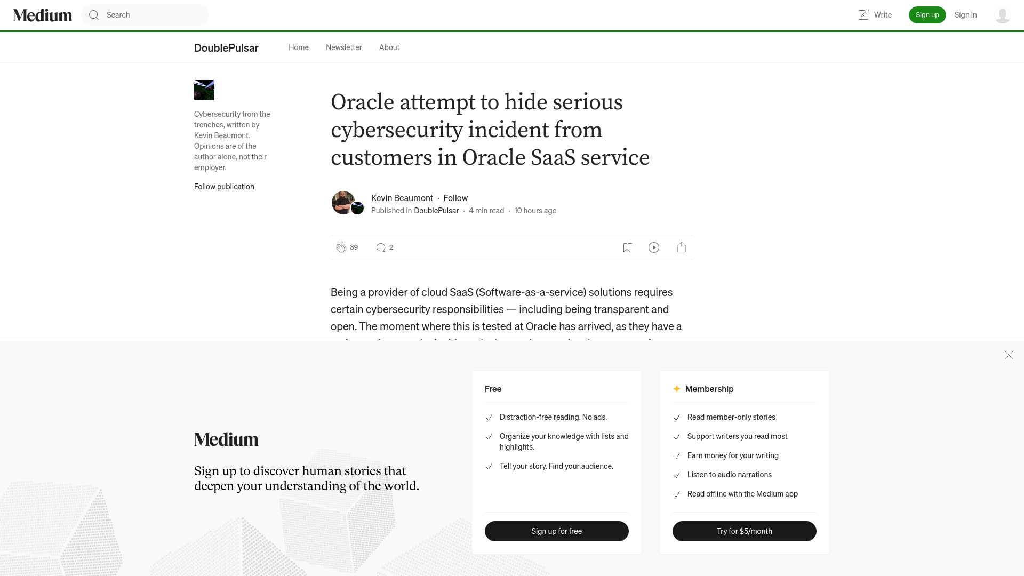The height and width of the screenshot is (576, 1024).
Task: Click "Read member-only stories" text
Action: 731,417
